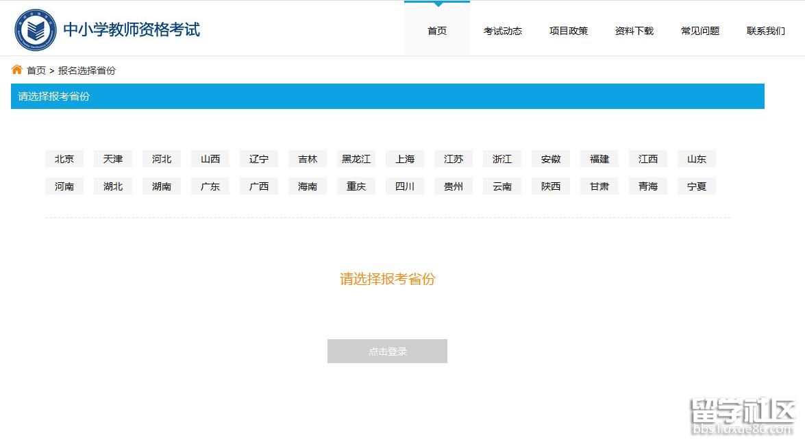The width and height of the screenshot is (805, 444).
Task: Select 黑龙江 from the province list
Action: point(356,159)
